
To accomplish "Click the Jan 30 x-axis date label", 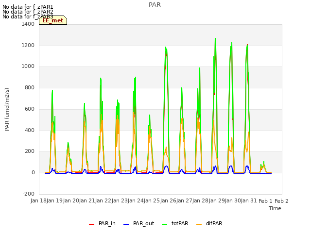I will point(233,201).
